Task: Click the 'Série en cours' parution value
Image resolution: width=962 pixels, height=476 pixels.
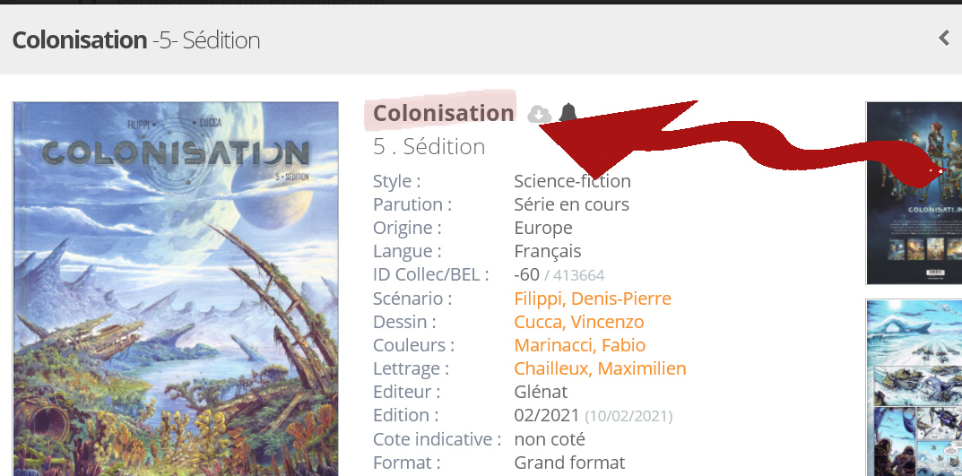Action: coord(571,204)
